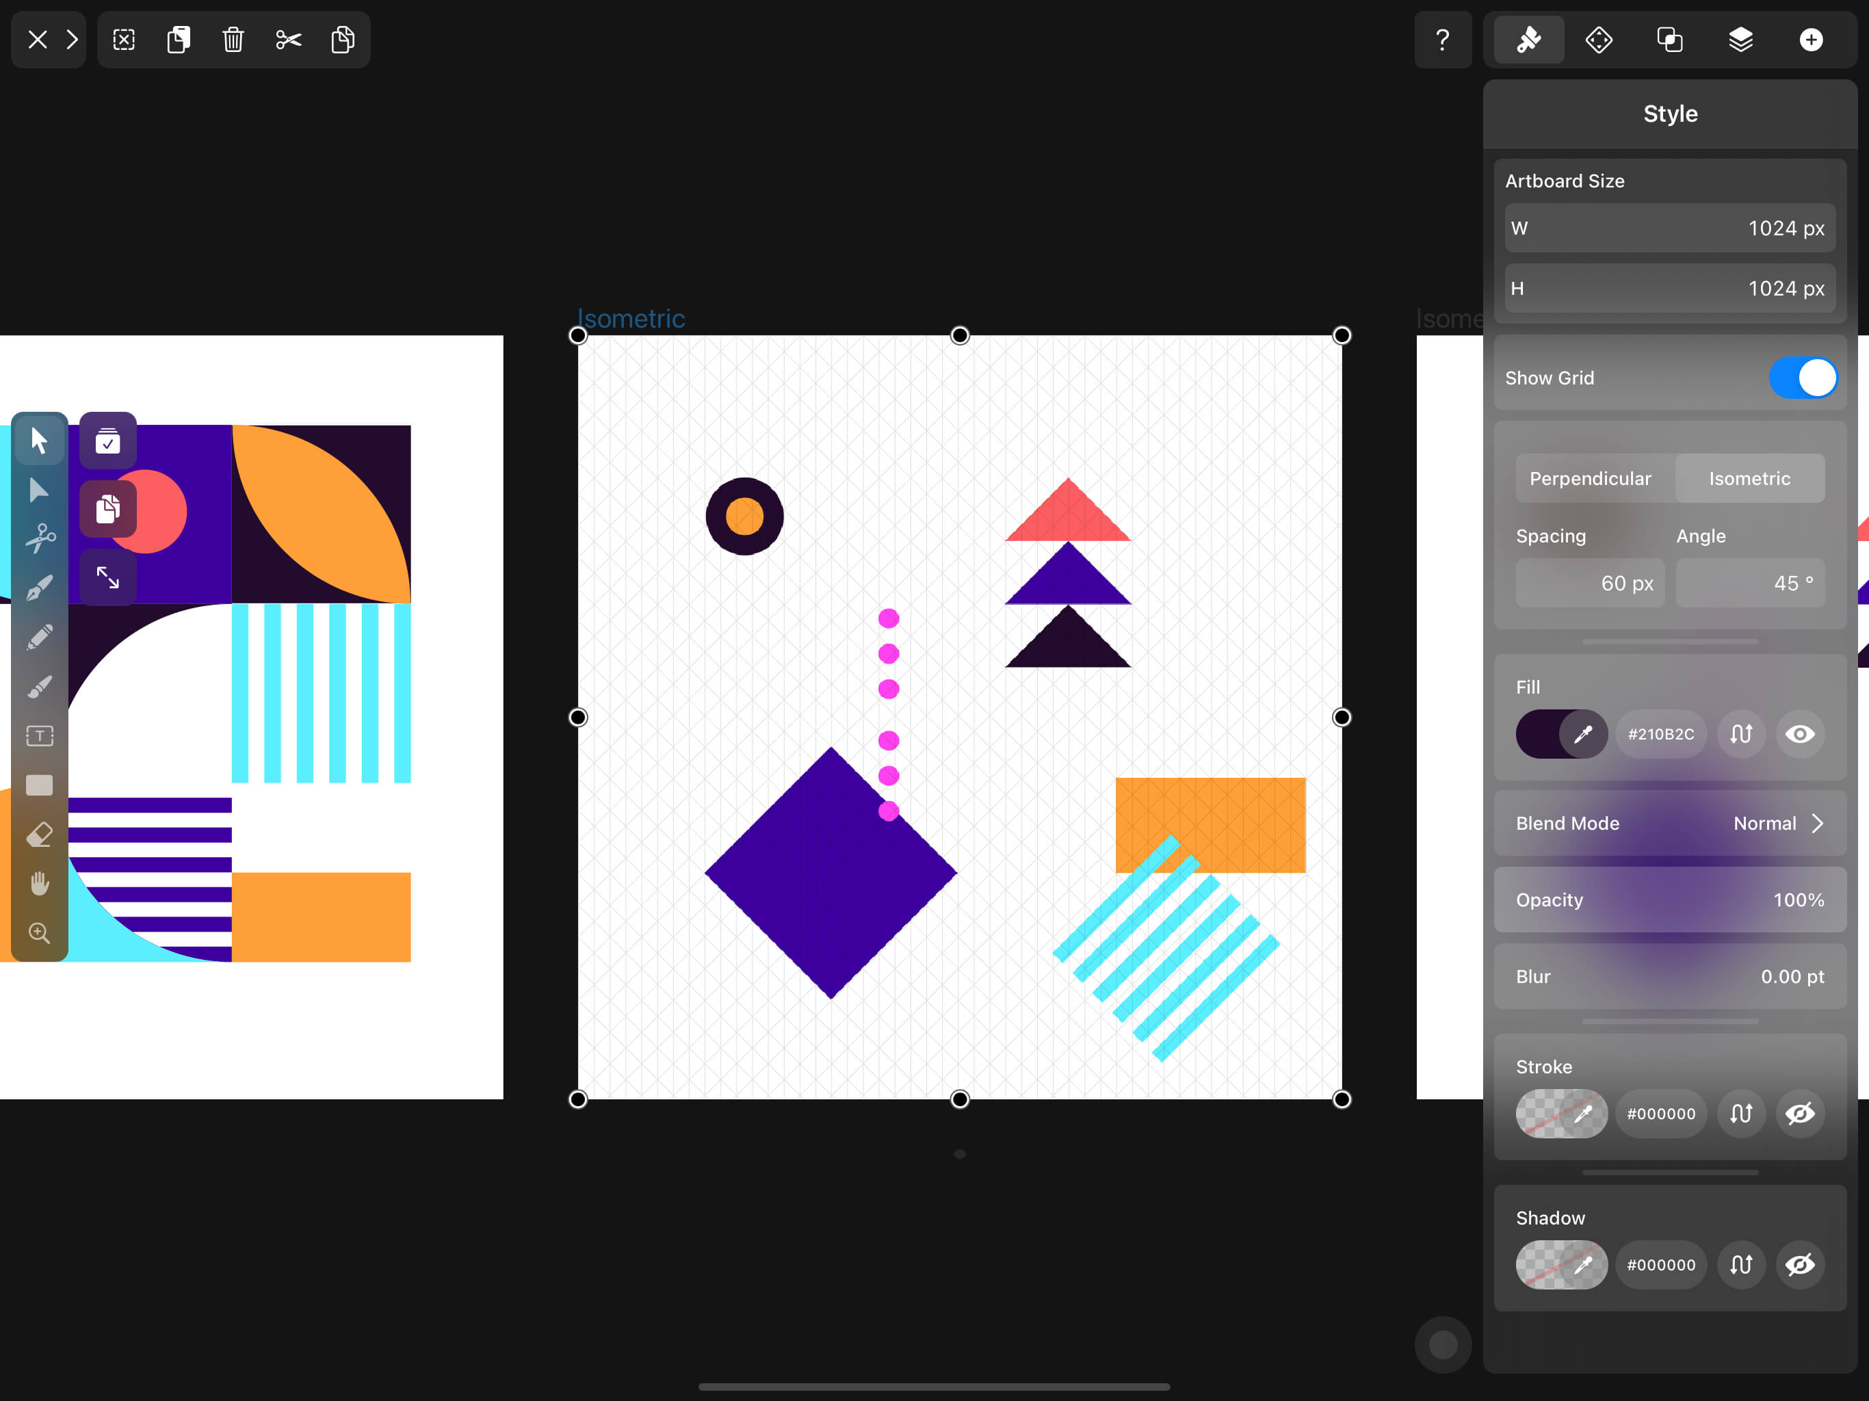The image size is (1869, 1401).
Task: Select the Brush tool
Action: (x=39, y=686)
